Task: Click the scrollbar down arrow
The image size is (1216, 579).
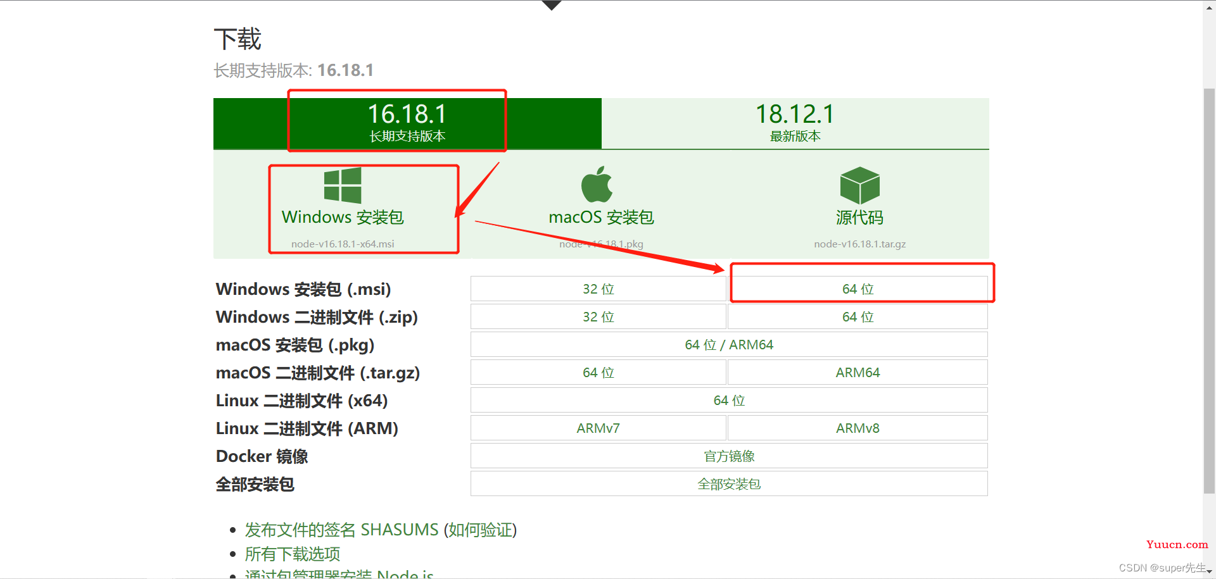Action: click(1209, 572)
